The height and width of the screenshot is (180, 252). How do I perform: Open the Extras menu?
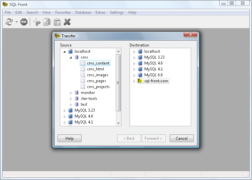100,12
